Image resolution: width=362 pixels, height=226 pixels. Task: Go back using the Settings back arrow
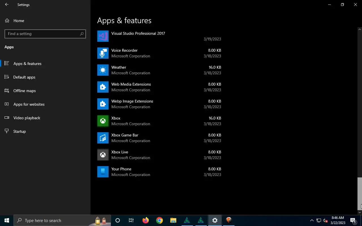pos(7,5)
